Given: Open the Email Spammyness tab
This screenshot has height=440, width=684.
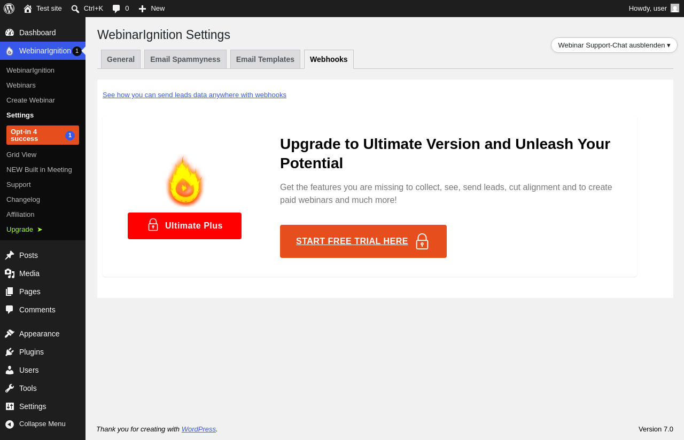Looking at the screenshot, I should (185, 59).
